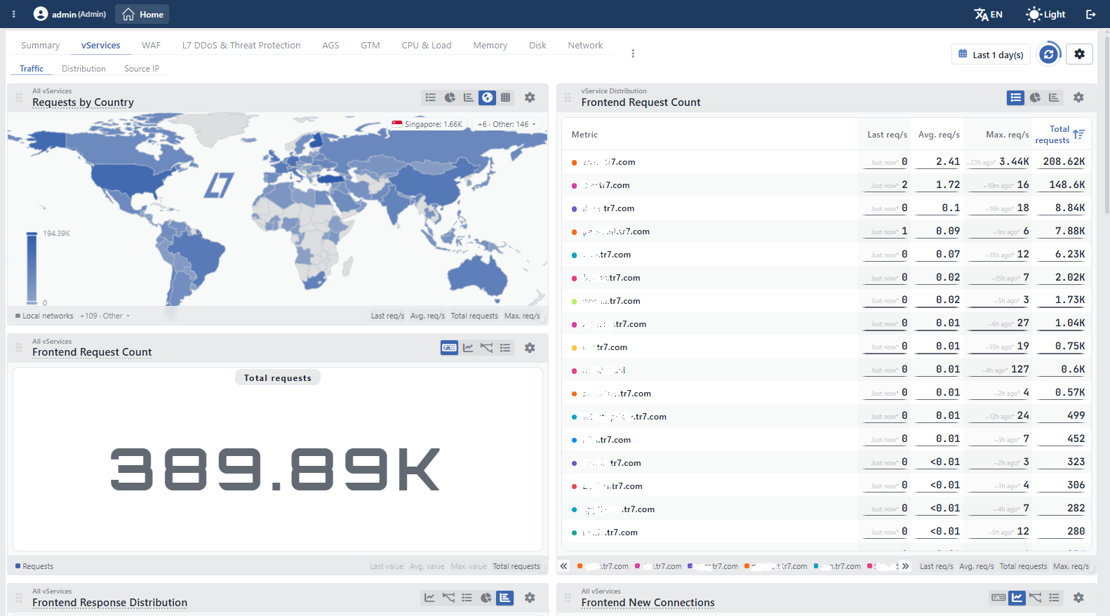Switch Frontend New Connections panel to line chart
Screen dimensions: 1110x616
1017,598
